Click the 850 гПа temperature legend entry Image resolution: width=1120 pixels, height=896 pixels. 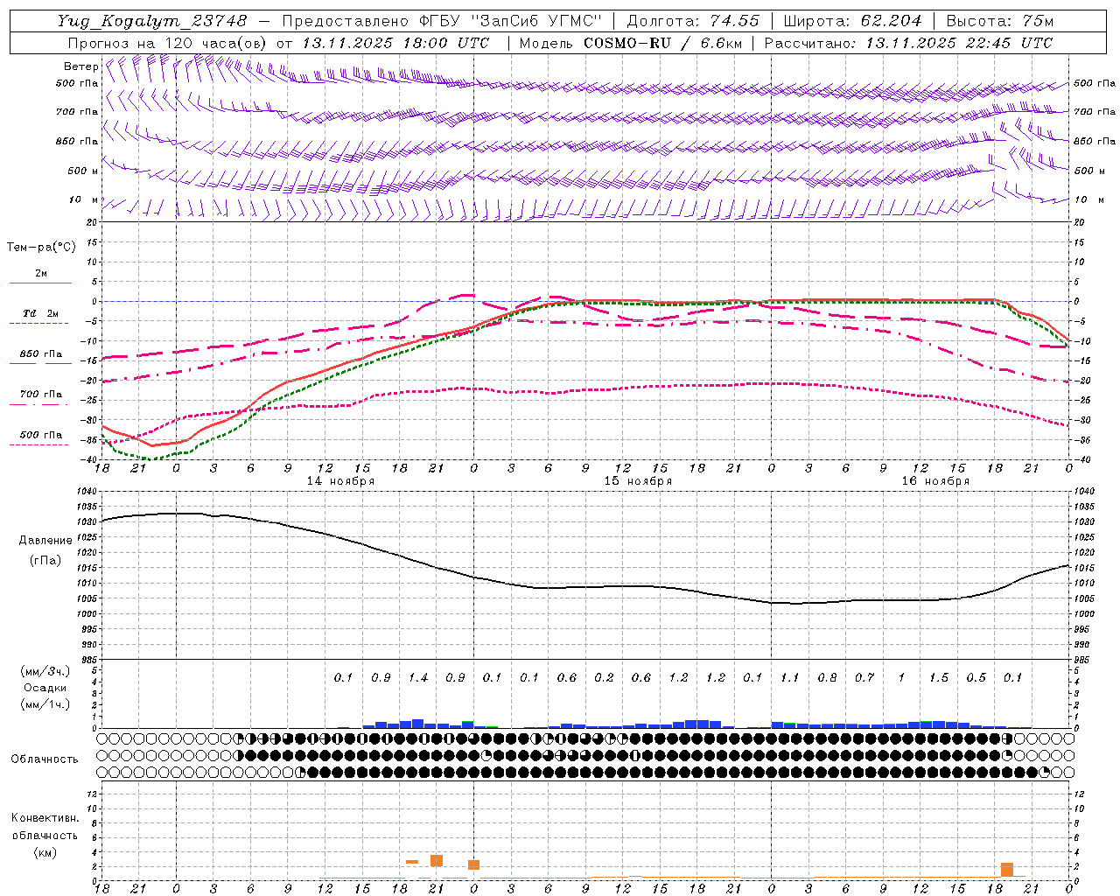[40, 354]
